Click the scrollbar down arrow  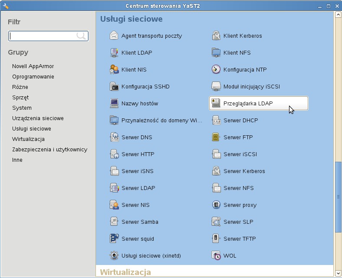point(338,273)
